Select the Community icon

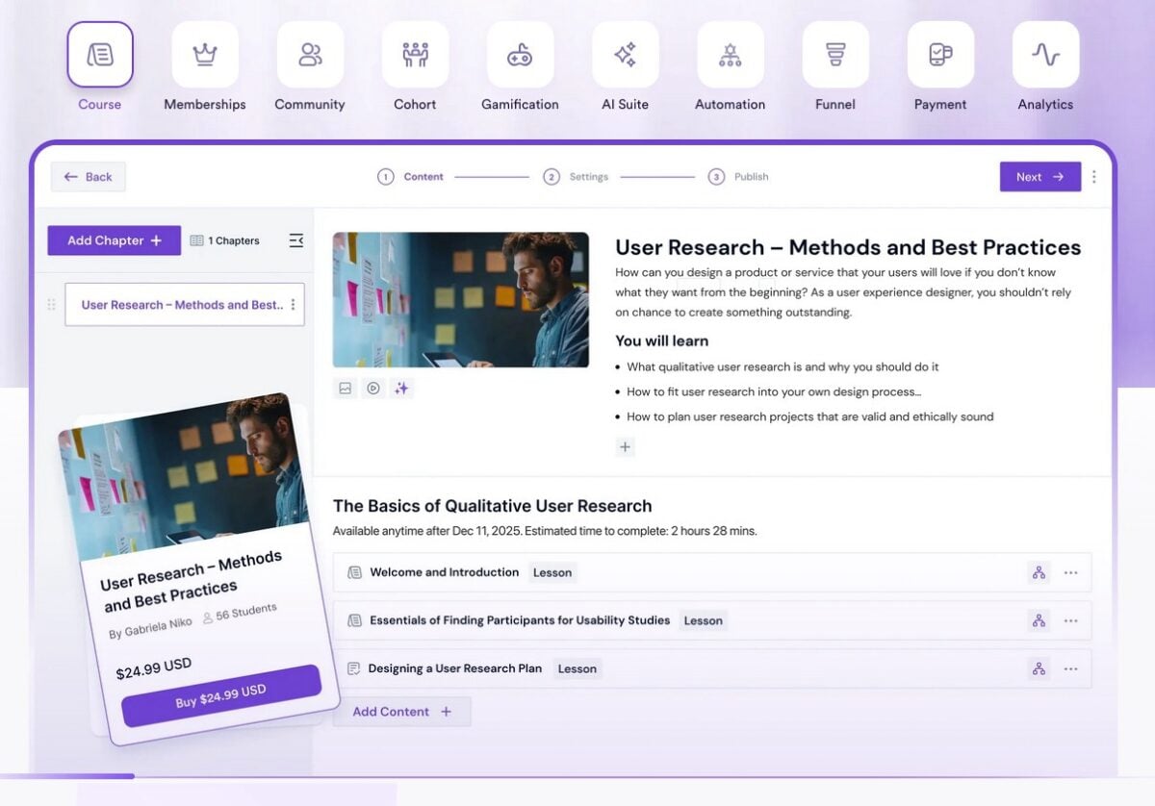pos(310,55)
